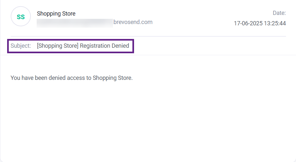Click the brevosend.com email domain
The height and width of the screenshot is (162, 296).
pos(133,22)
